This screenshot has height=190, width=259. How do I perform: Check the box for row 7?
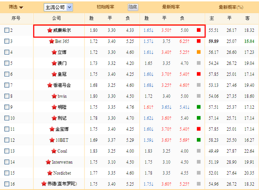pos(6,85)
